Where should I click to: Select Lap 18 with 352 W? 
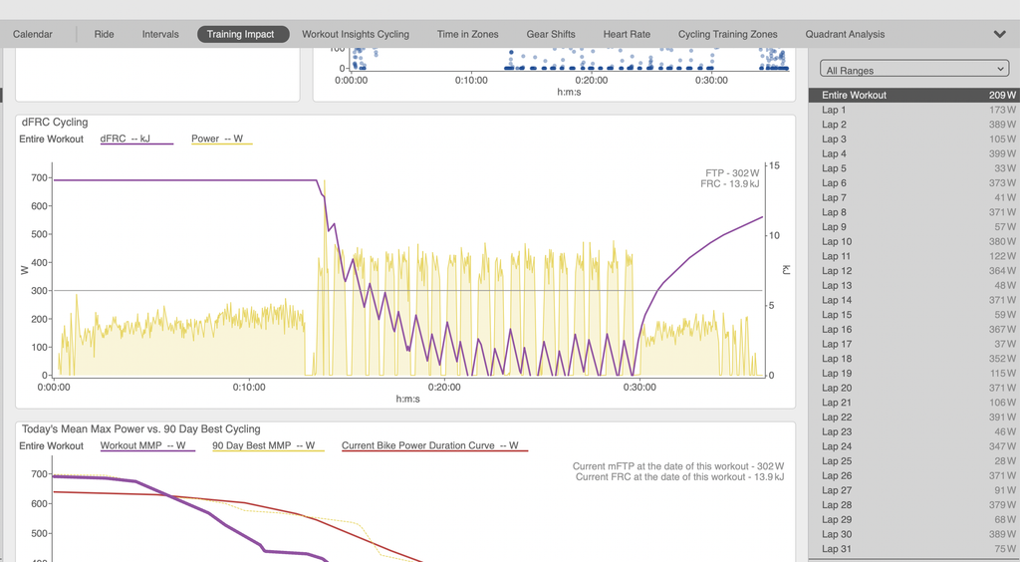[x=914, y=359]
